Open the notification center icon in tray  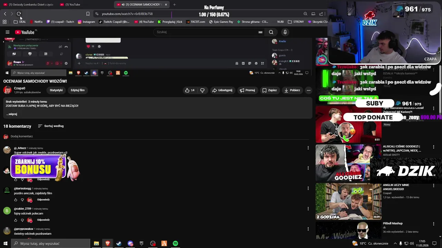434,244
